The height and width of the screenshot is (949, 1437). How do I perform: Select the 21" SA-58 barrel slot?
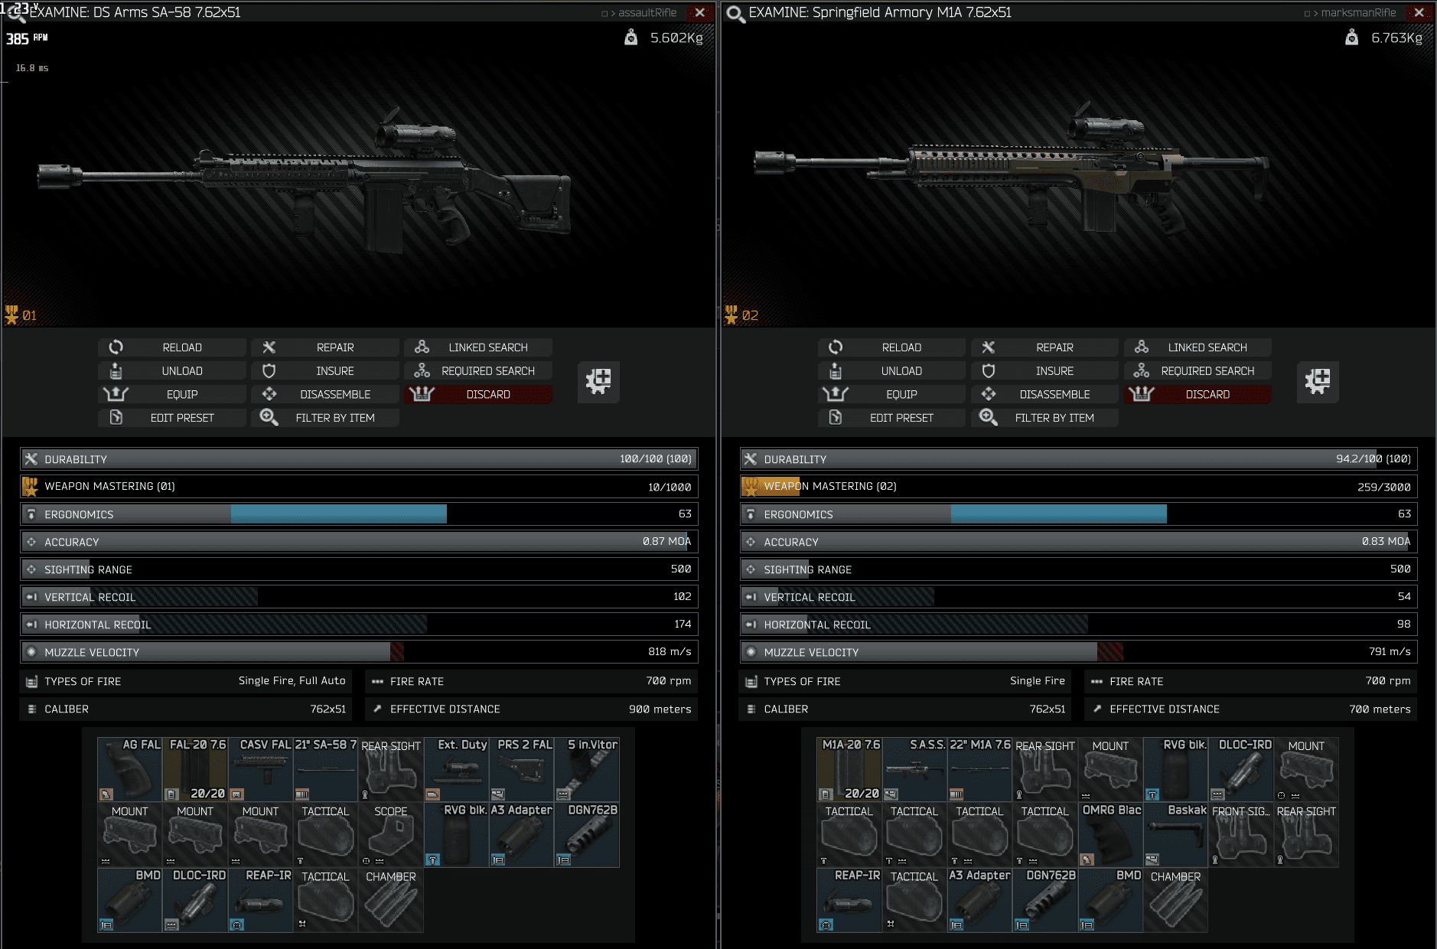point(326,769)
